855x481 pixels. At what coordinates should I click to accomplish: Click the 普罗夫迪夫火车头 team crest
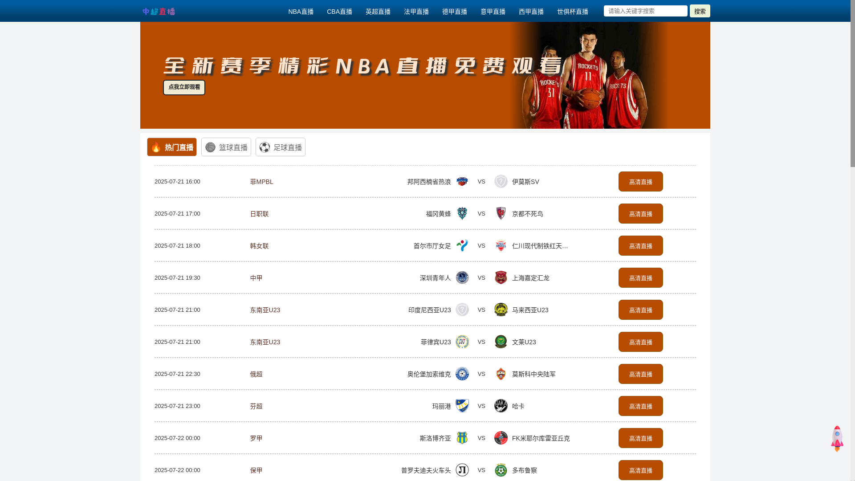(462, 470)
